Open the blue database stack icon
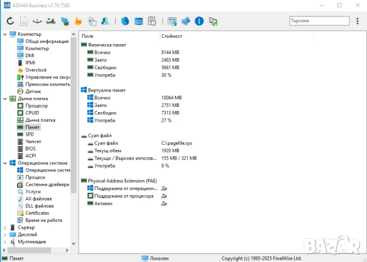This screenshot has width=367, height=262. pyautogui.click(x=139, y=21)
